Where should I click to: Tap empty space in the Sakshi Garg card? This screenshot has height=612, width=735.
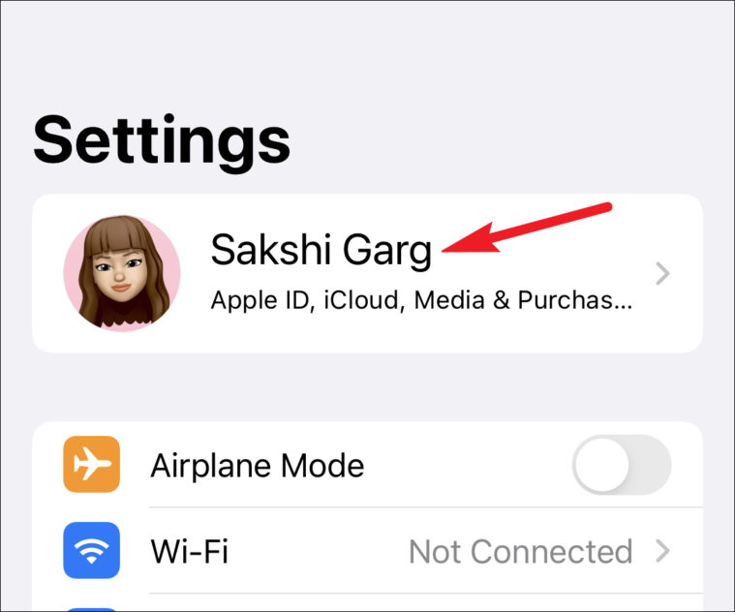click(539, 328)
